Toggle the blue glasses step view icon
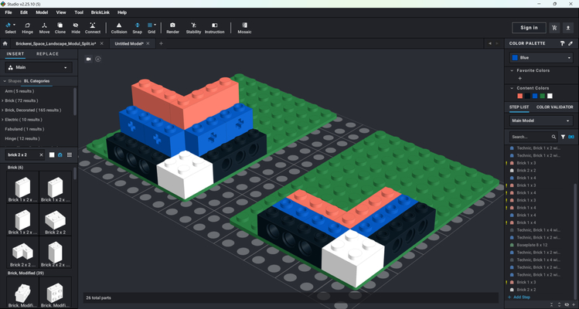 (x=571, y=137)
